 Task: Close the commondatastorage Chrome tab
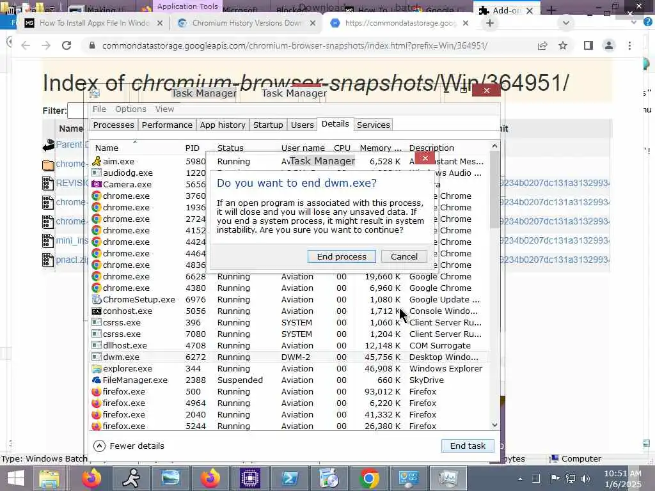tap(466, 23)
